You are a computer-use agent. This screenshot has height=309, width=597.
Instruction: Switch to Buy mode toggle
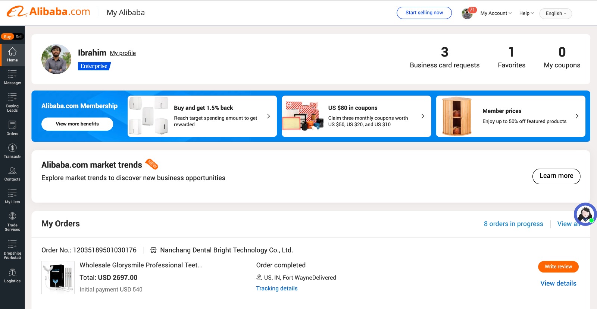click(x=7, y=36)
